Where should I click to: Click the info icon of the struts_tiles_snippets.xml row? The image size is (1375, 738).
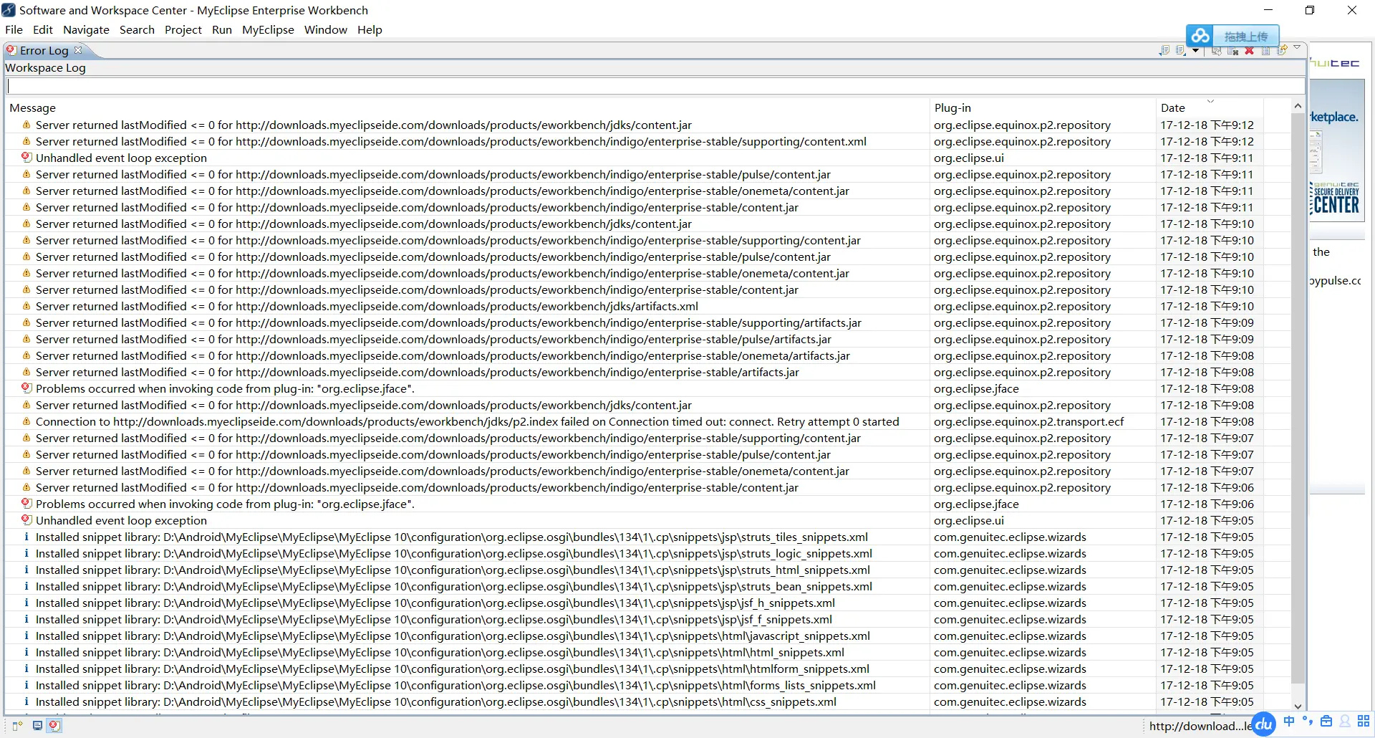[26, 537]
